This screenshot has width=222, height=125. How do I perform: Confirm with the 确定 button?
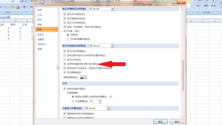160,122
